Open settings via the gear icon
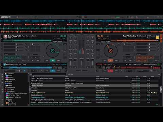The height and width of the screenshot is (122, 163). click(x=148, y=17)
